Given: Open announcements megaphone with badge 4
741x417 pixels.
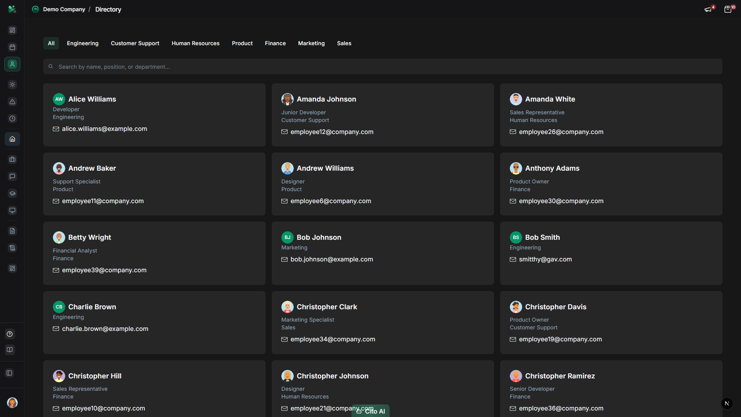Looking at the screenshot, I should click(709, 9).
